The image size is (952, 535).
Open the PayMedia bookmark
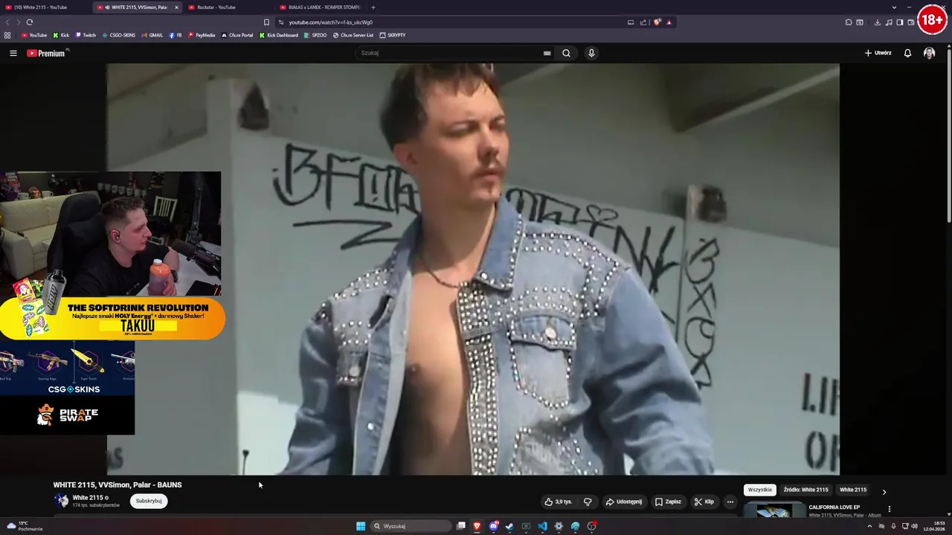[202, 35]
